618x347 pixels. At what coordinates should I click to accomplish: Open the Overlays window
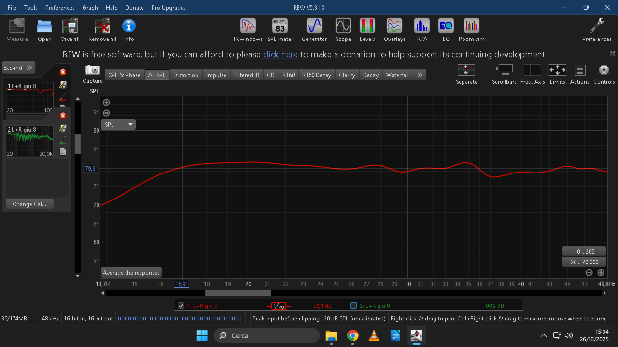[394, 30]
